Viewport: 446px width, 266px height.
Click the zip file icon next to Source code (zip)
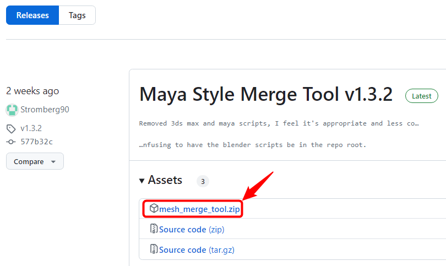point(154,229)
